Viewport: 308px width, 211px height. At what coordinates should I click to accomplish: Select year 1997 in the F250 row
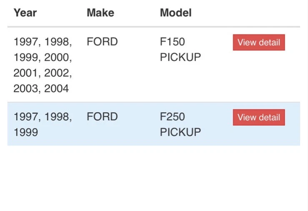pyautogui.click(x=26, y=117)
